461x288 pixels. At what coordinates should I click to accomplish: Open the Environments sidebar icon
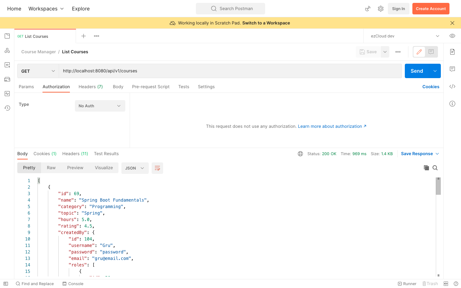[x=7, y=65]
